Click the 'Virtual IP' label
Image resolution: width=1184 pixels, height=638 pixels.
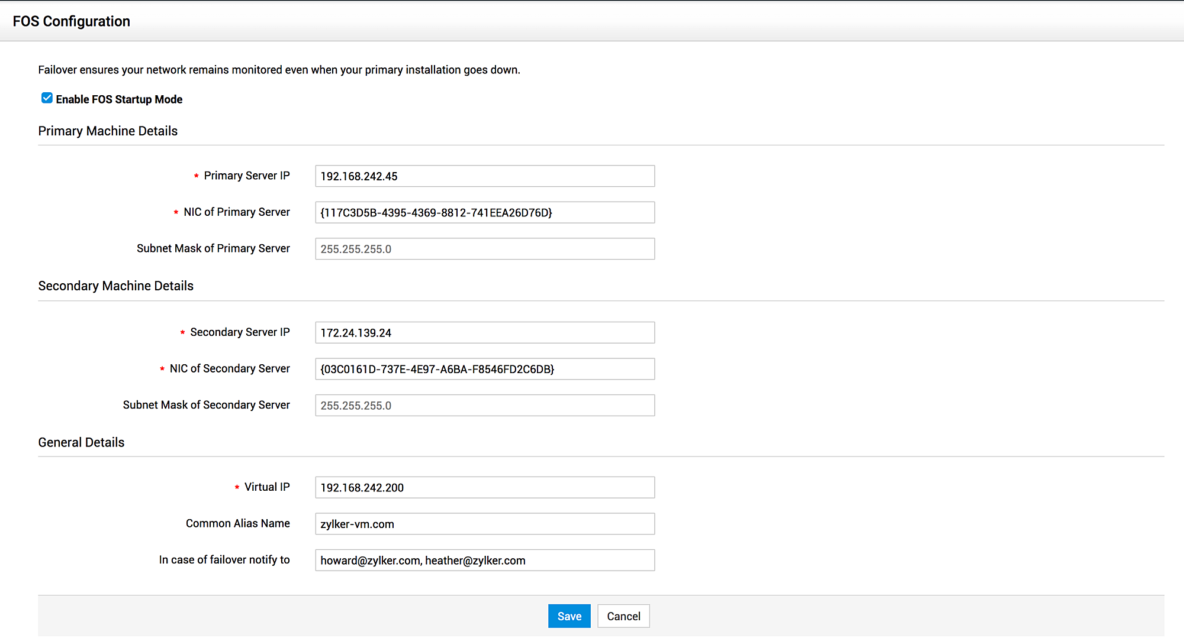click(x=267, y=487)
